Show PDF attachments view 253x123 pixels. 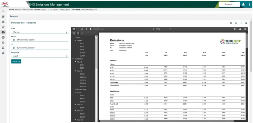82,34
